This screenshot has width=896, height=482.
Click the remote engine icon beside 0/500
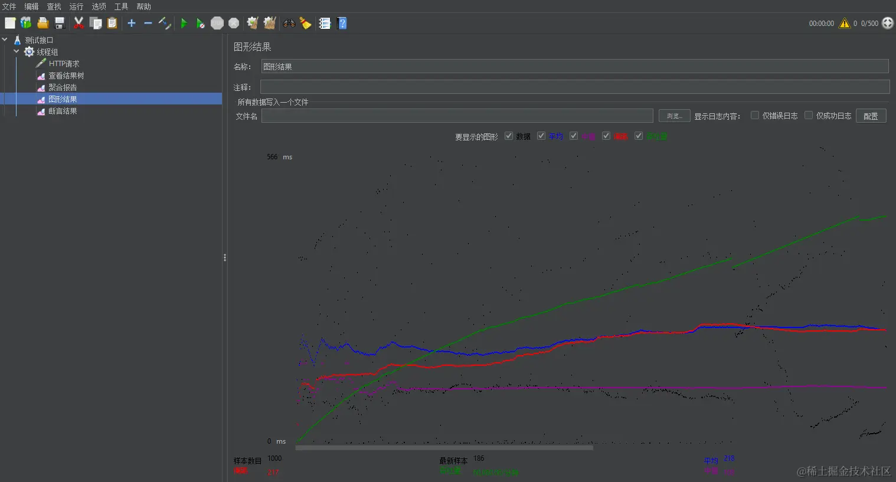coord(888,23)
